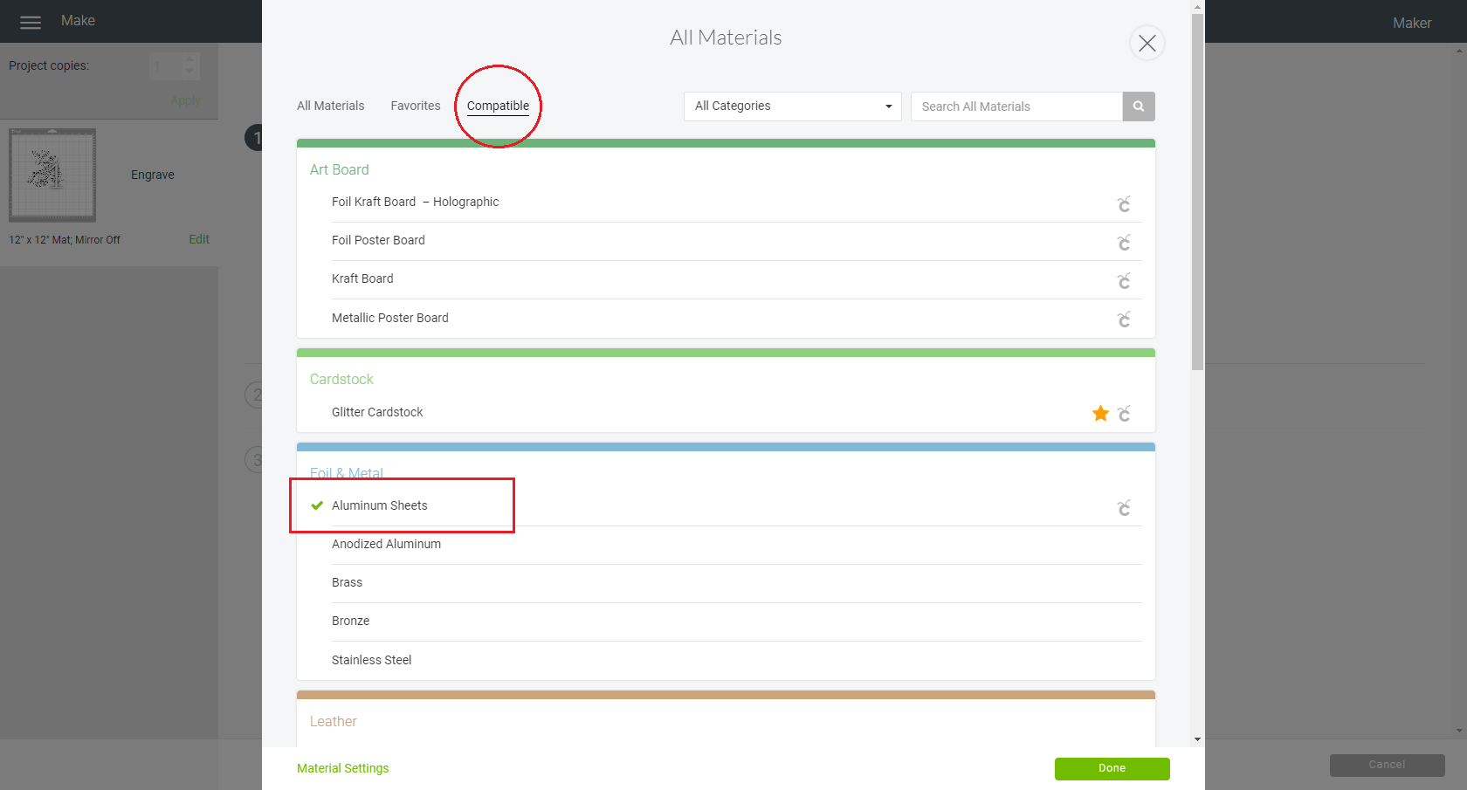Click the Cricut icon next to Aluminum Sheets
Screen dimensions: 1467x790
(1124, 507)
